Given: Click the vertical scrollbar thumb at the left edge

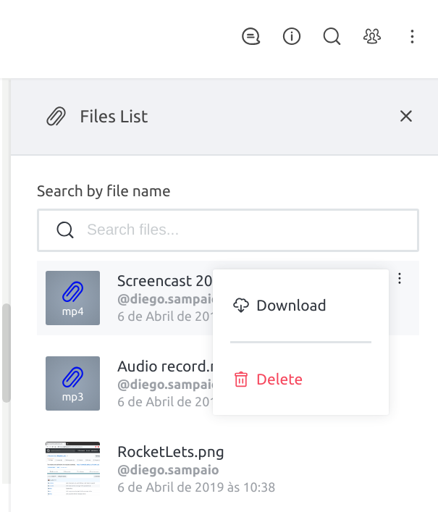Looking at the screenshot, I should [7, 353].
